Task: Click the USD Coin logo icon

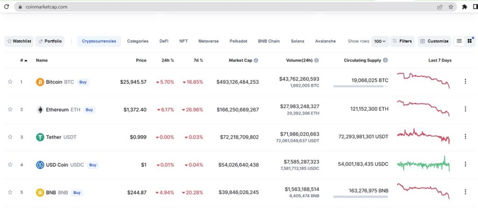Action: pyautogui.click(x=40, y=165)
